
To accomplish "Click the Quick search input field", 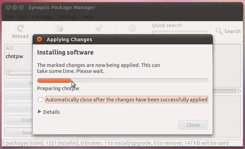I will (x=180, y=33).
